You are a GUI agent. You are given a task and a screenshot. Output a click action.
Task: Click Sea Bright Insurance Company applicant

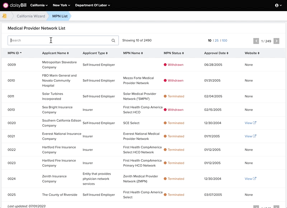pyautogui.click(x=57, y=110)
